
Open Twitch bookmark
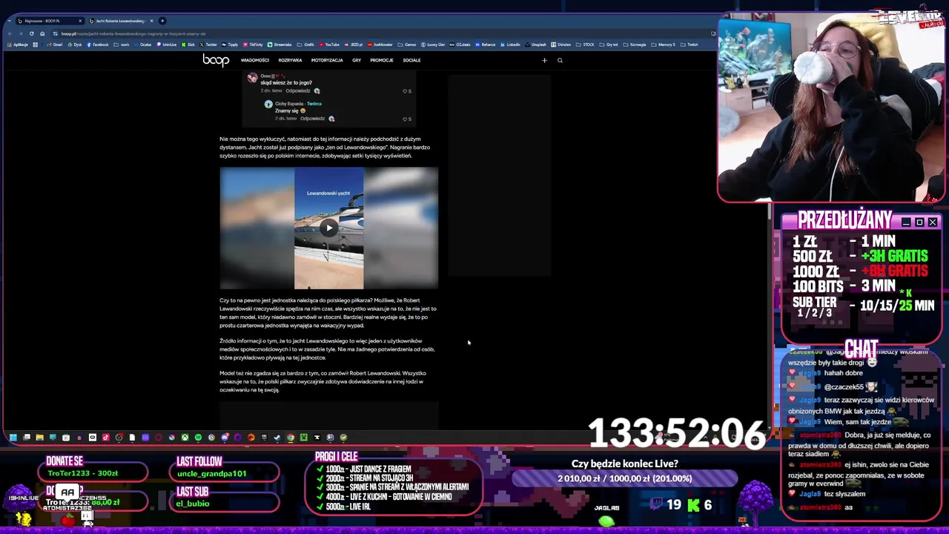[689, 44]
